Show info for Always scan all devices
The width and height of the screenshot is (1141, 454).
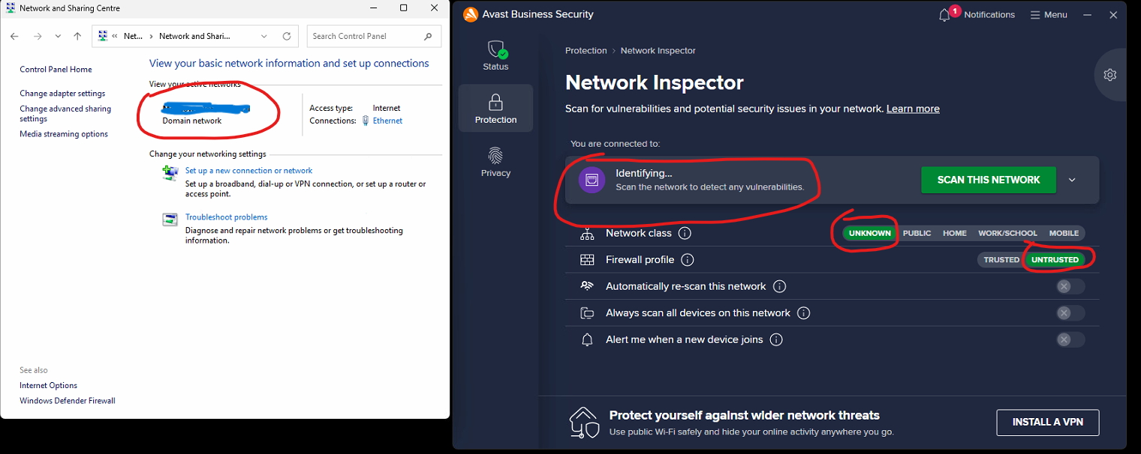(x=804, y=313)
